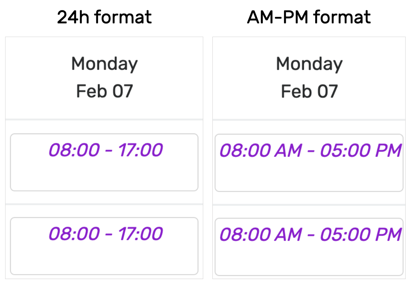Click 05:00 PM in second AM-PM slot
409x282 pixels.
pos(361,235)
